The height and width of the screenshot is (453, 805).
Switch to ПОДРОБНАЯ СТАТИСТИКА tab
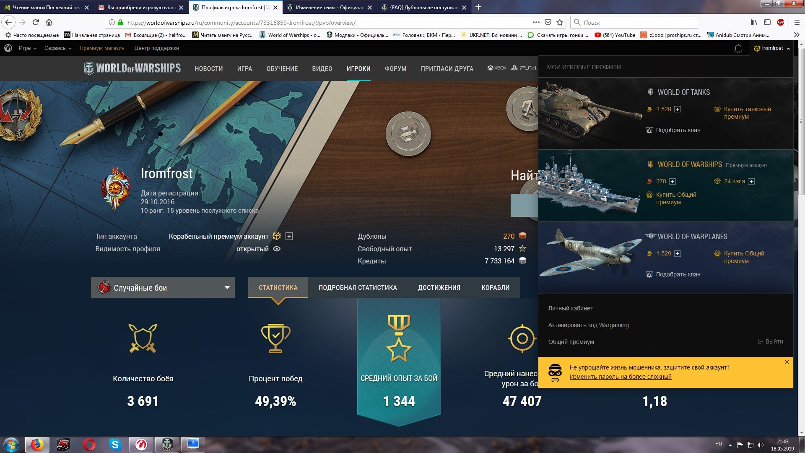click(358, 288)
